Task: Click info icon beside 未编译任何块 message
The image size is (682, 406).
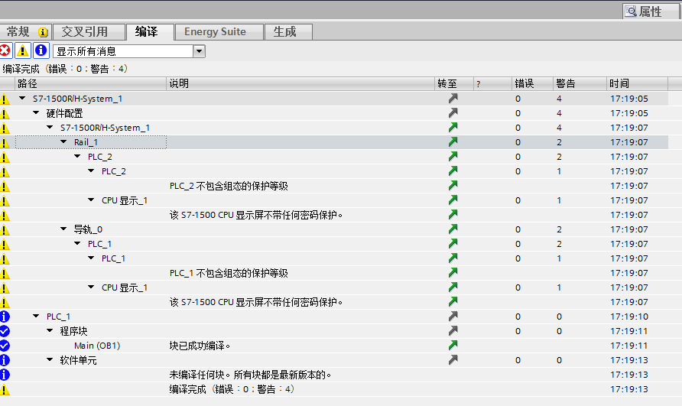Action: click(x=5, y=375)
